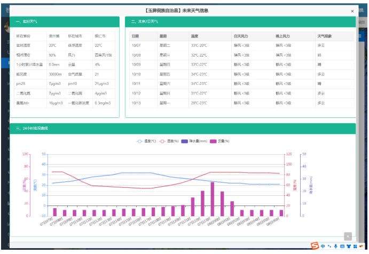Click the dialog title 【玉屏侗族自治县】未来天气信息
The width and height of the screenshot is (369, 254).
pyautogui.click(x=177, y=11)
